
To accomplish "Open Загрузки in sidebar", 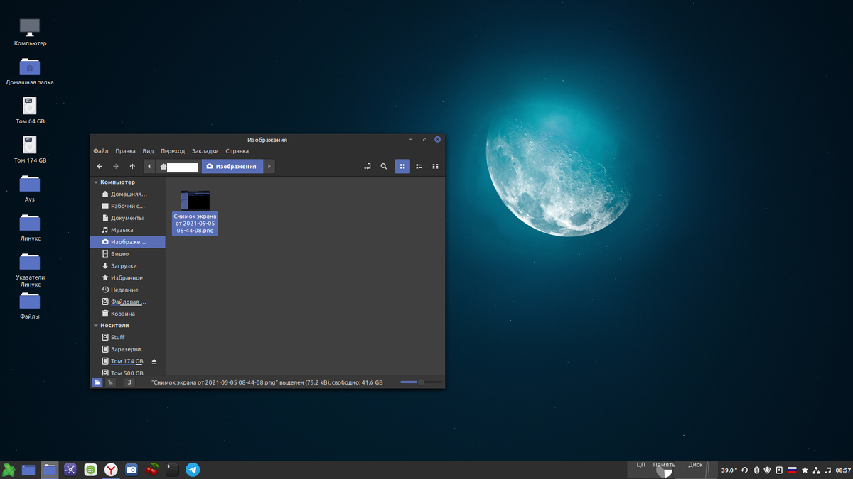I will (128, 266).
